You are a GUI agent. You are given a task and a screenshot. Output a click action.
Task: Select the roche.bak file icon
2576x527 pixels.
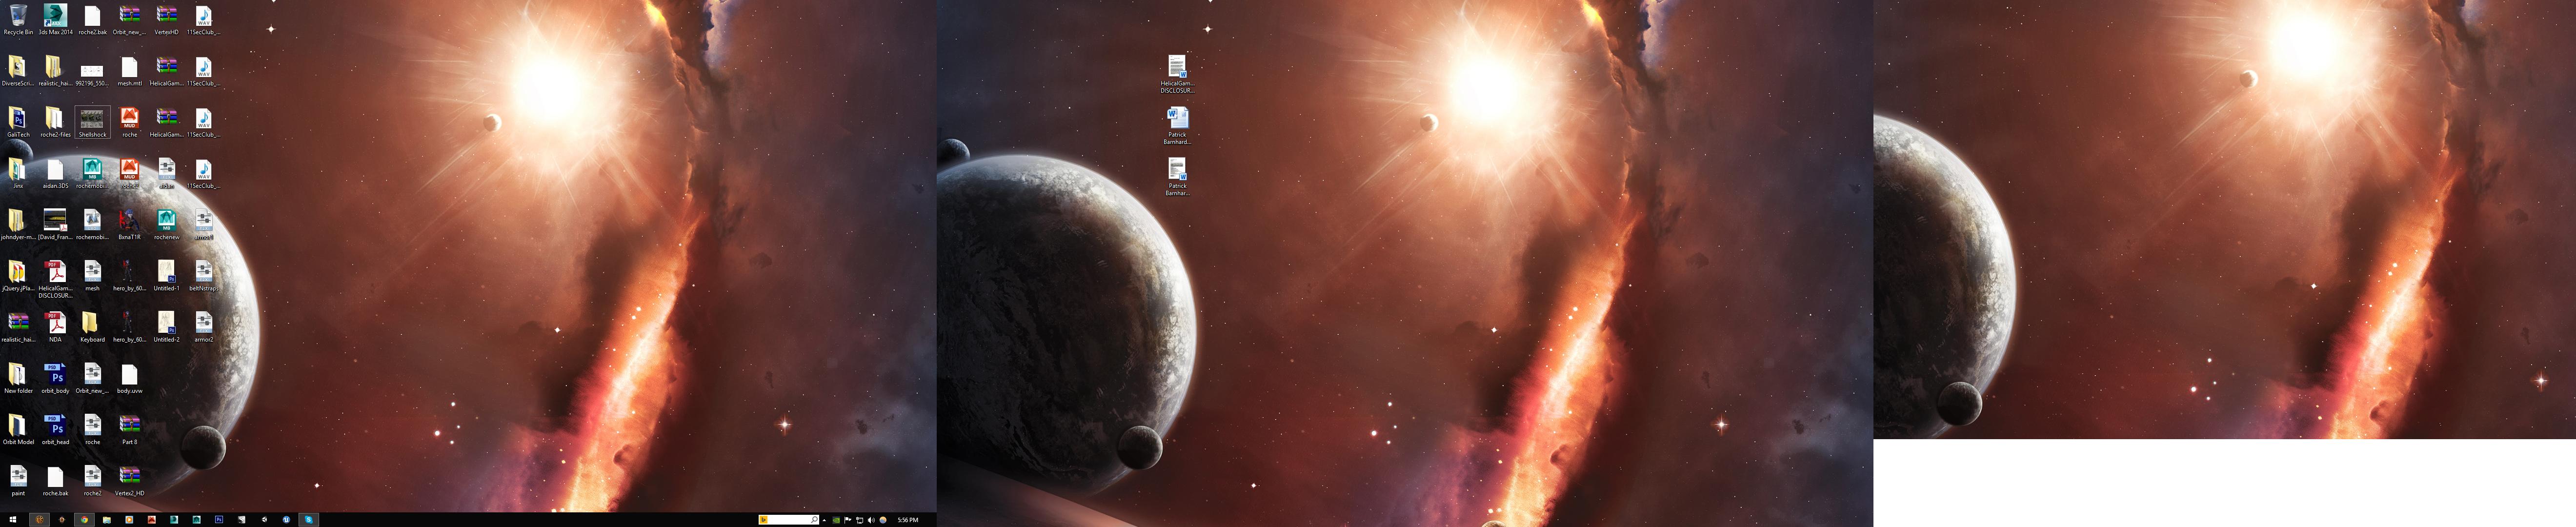55,480
